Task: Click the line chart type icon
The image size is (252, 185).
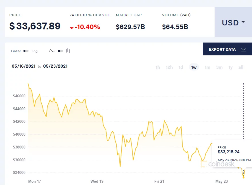Action: coord(52,51)
